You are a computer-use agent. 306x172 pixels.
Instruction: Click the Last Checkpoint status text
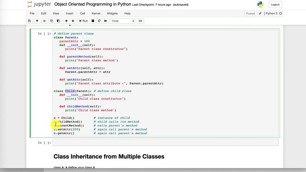tap(152, 5)
